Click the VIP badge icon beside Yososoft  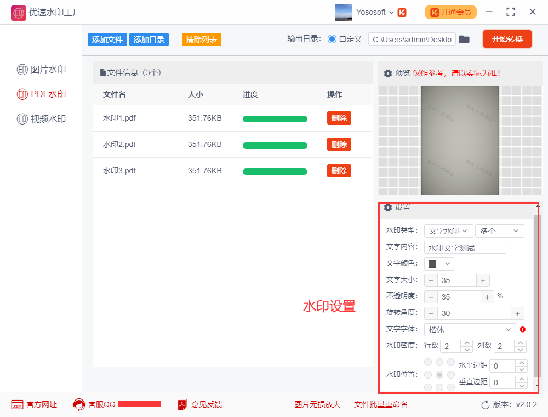pos(402,13)
